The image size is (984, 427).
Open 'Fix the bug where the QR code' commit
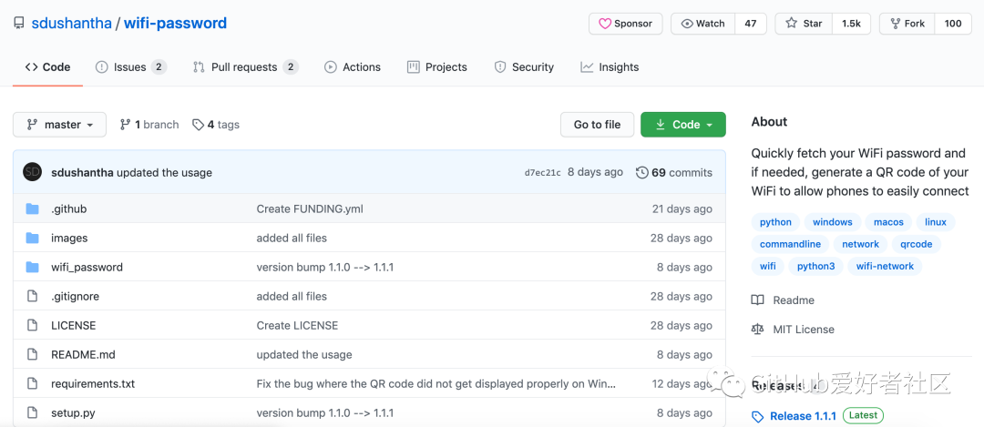(436, 383)
